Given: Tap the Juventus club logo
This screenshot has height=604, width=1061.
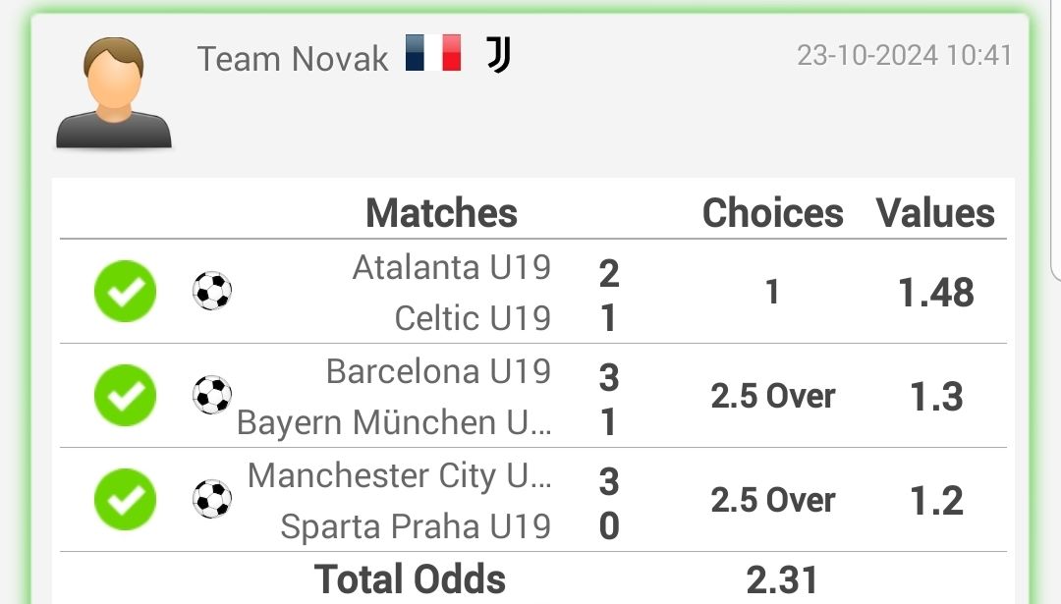Looking at the screenshot, I should pos(499,54).
